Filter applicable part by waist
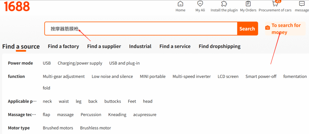This screenshot has width=309, height=134. tap(64, 102)
